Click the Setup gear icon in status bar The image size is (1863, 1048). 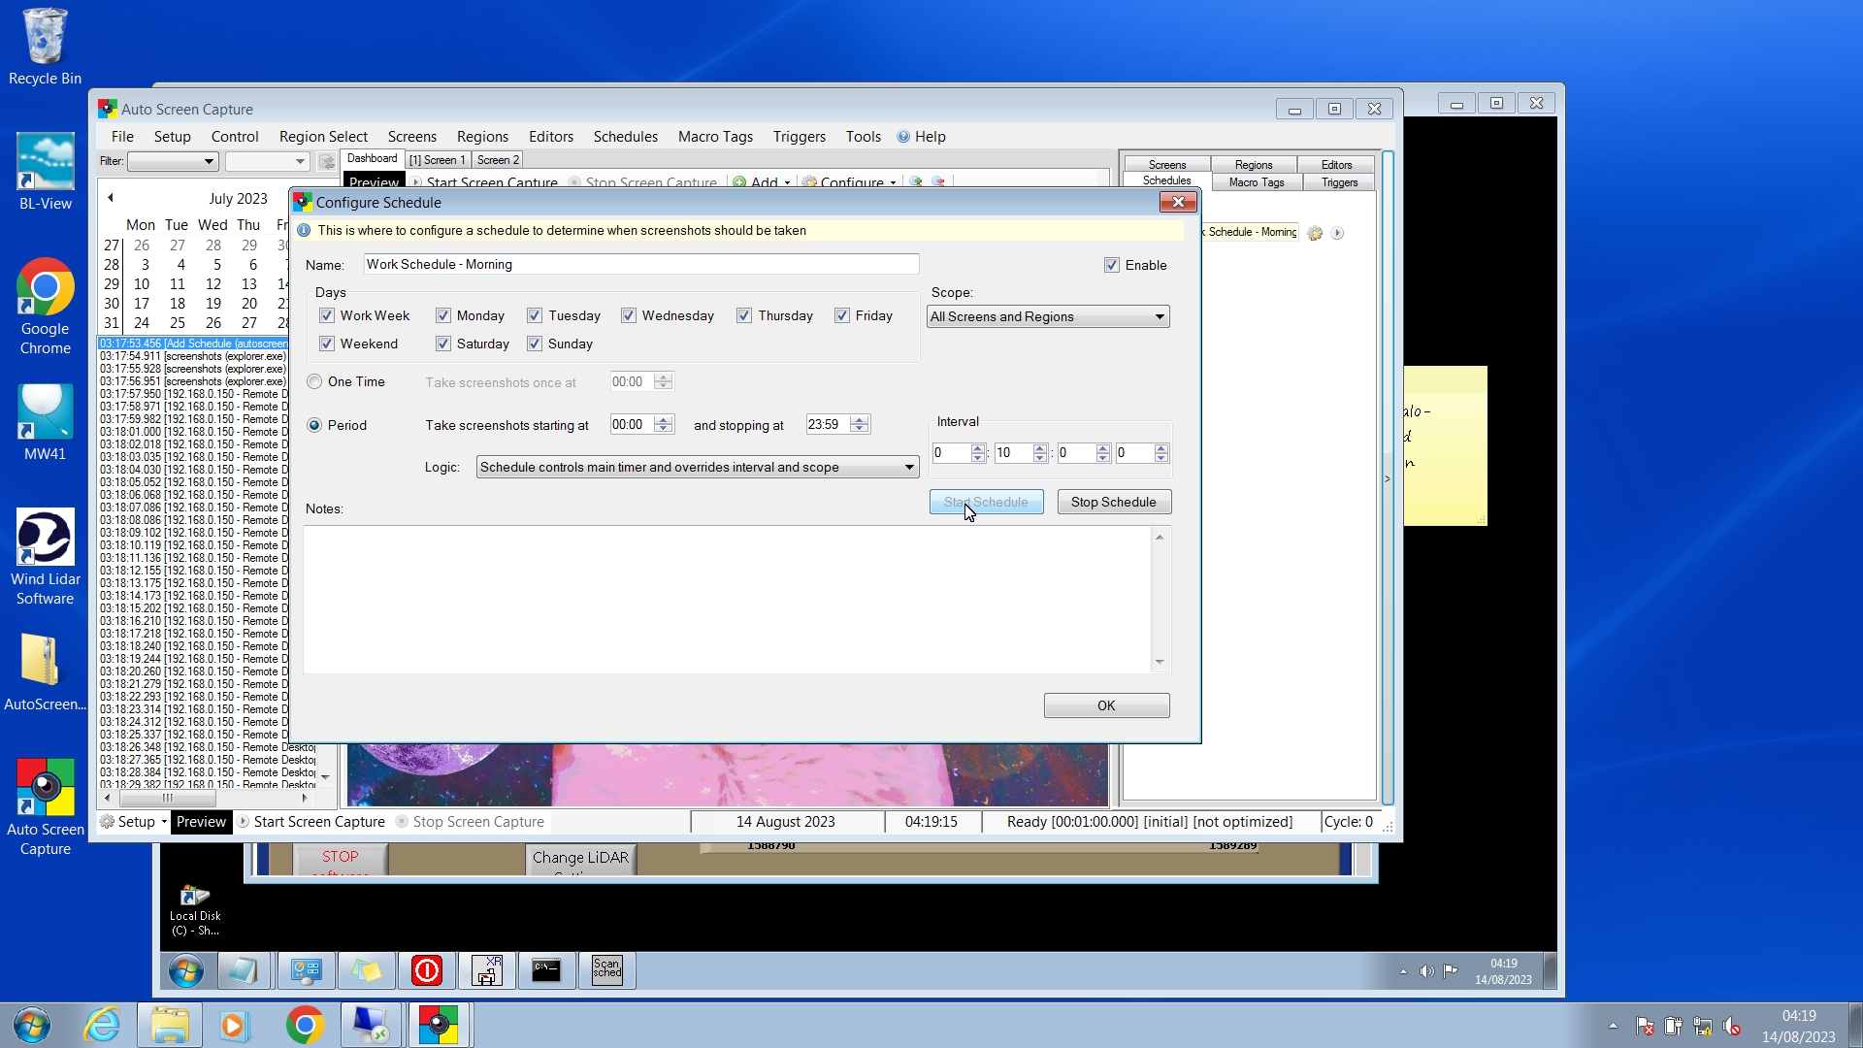[x=108, y=822]
